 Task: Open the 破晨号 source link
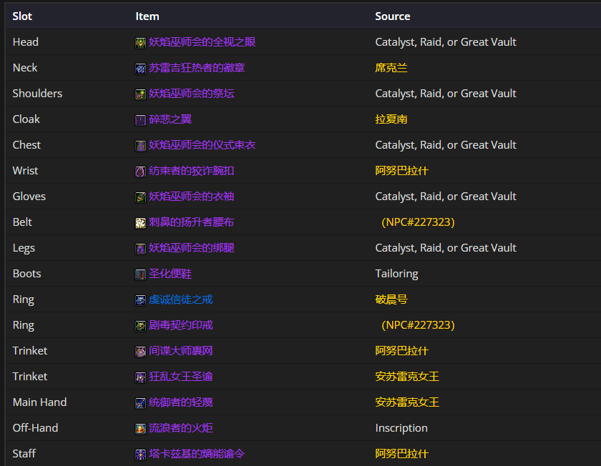pos(391,299)
